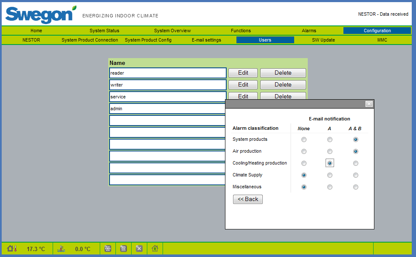The image size is (416, 257).
Task: Click the reader name field
Action: 168,73
